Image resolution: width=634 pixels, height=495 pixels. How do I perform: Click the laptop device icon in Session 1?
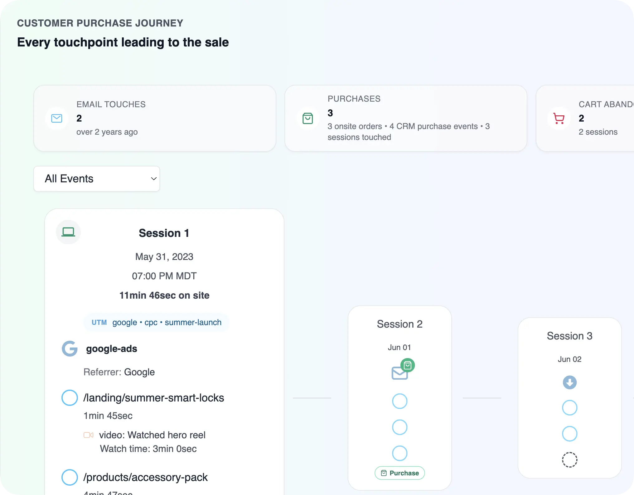coord(68,232)
